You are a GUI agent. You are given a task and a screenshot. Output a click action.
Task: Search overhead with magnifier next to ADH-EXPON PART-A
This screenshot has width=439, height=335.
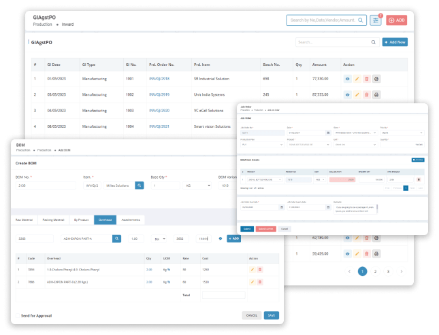(117, 239)
